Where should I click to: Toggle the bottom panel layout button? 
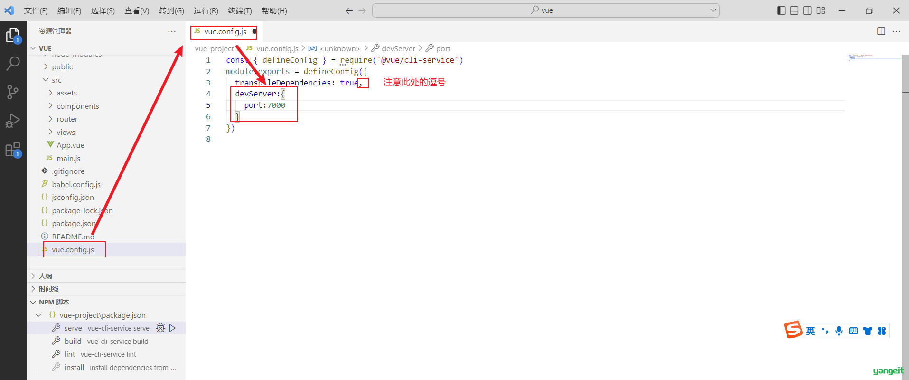[x=794, y=10]
